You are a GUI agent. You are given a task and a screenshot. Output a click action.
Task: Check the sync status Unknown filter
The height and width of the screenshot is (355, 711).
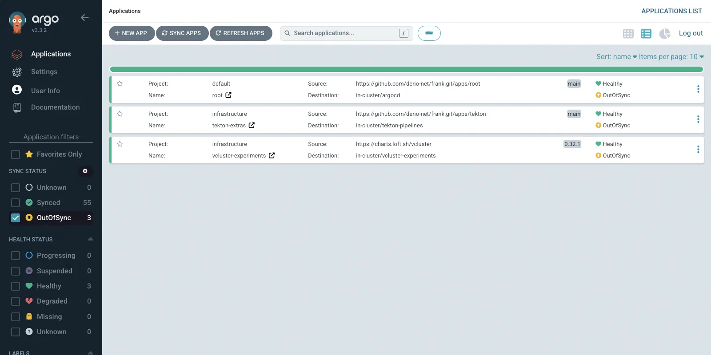click(x=16, y=188)
